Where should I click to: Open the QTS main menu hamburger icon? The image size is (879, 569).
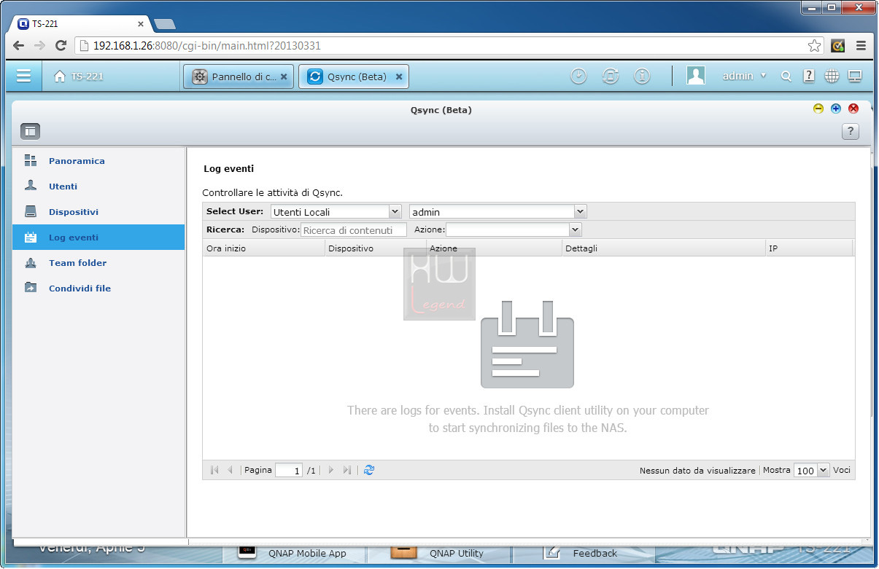[24, 76]
